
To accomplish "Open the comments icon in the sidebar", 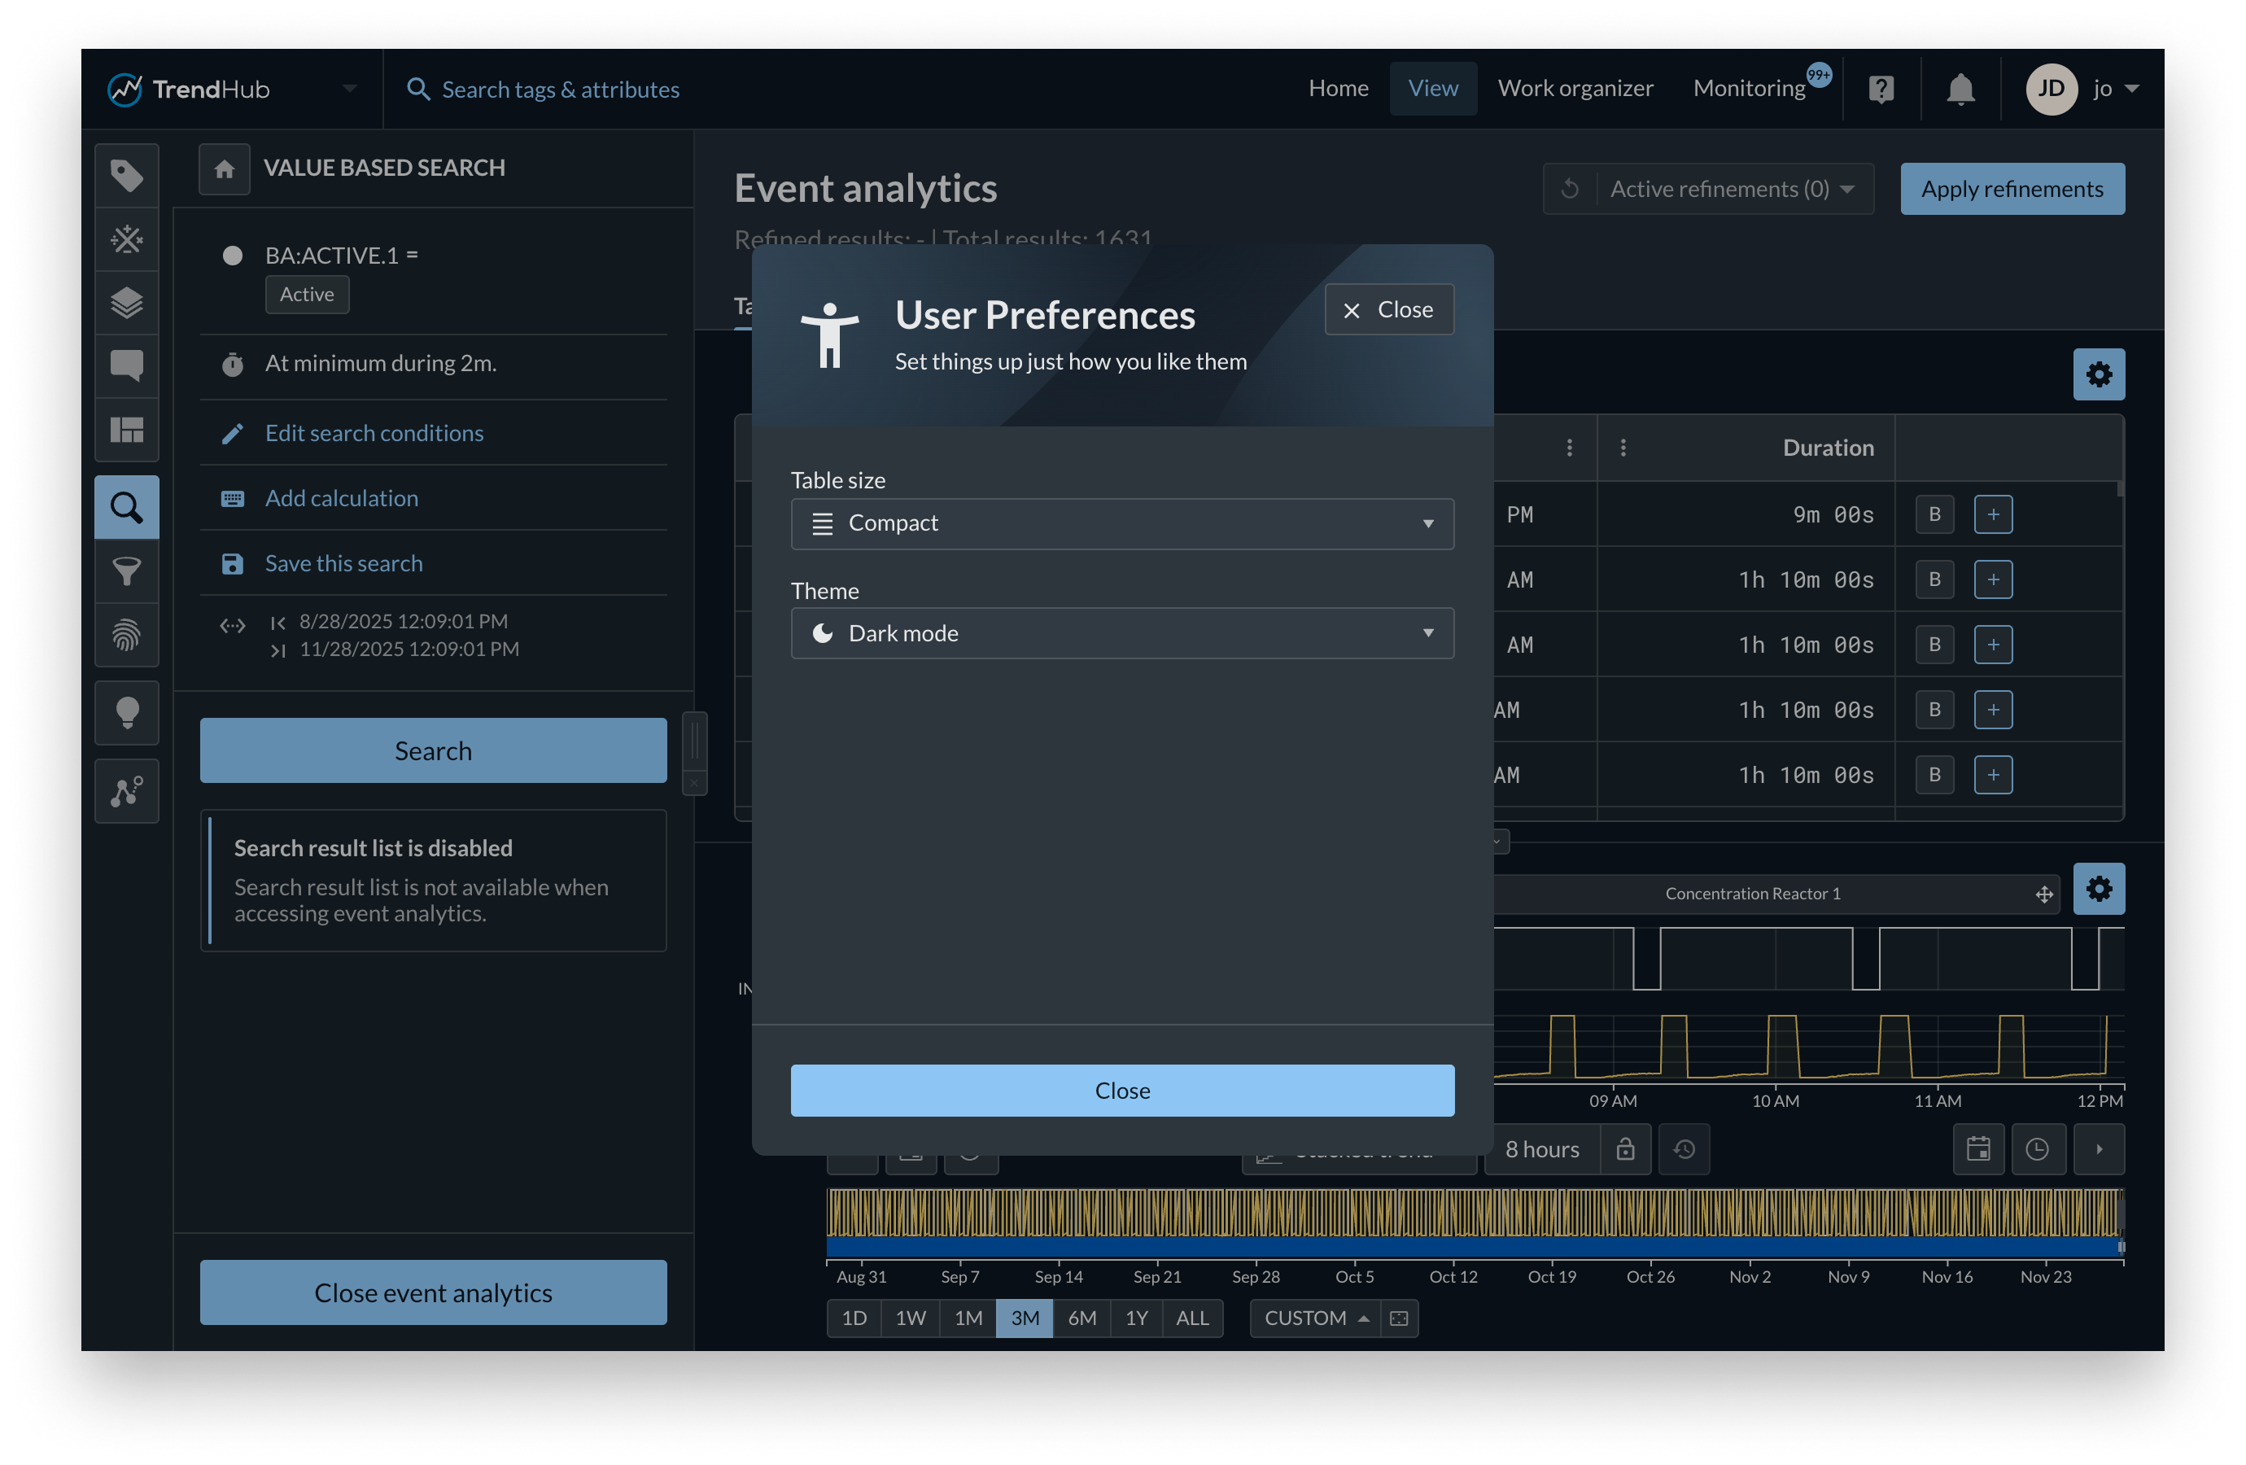I will [126, 365].
